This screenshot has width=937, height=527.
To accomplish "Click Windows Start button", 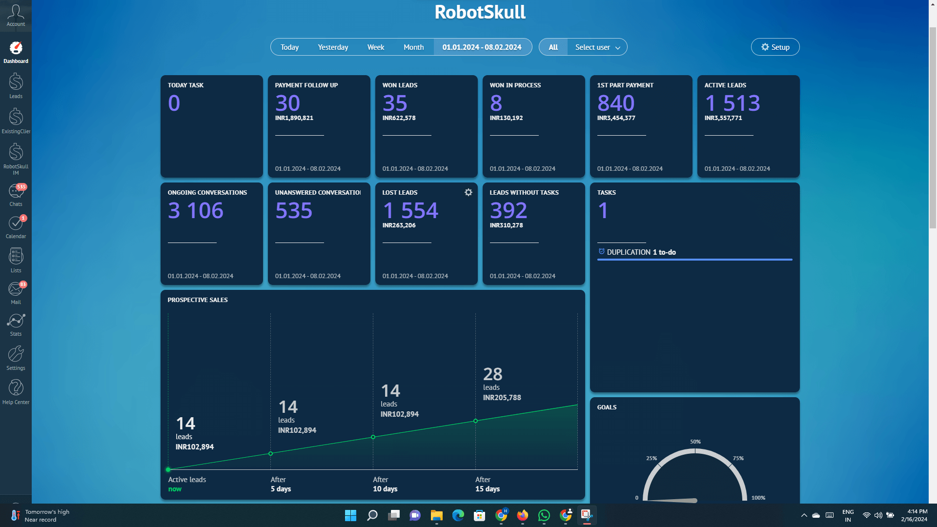I will point(350,515).
